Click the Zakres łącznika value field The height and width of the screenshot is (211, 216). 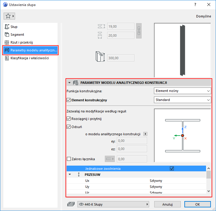[132, 159]
